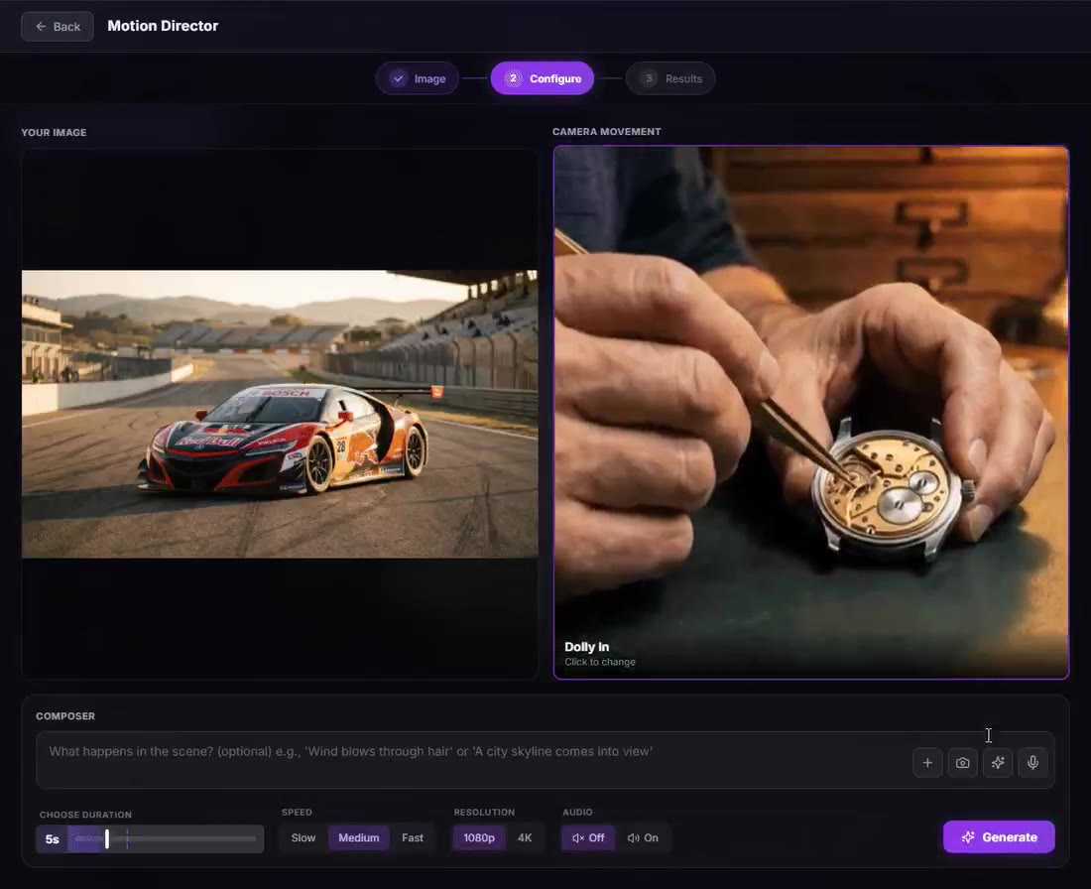This screenshot has height=889, width=1091.
Task: Choose 1080p resolution
Action: click(x=479, y=837)
